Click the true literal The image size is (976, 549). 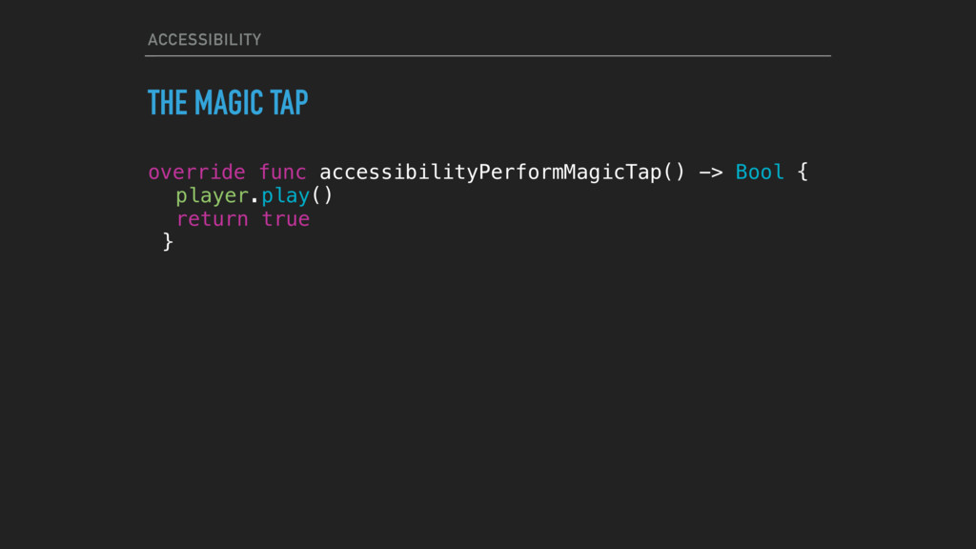(286, 219)
